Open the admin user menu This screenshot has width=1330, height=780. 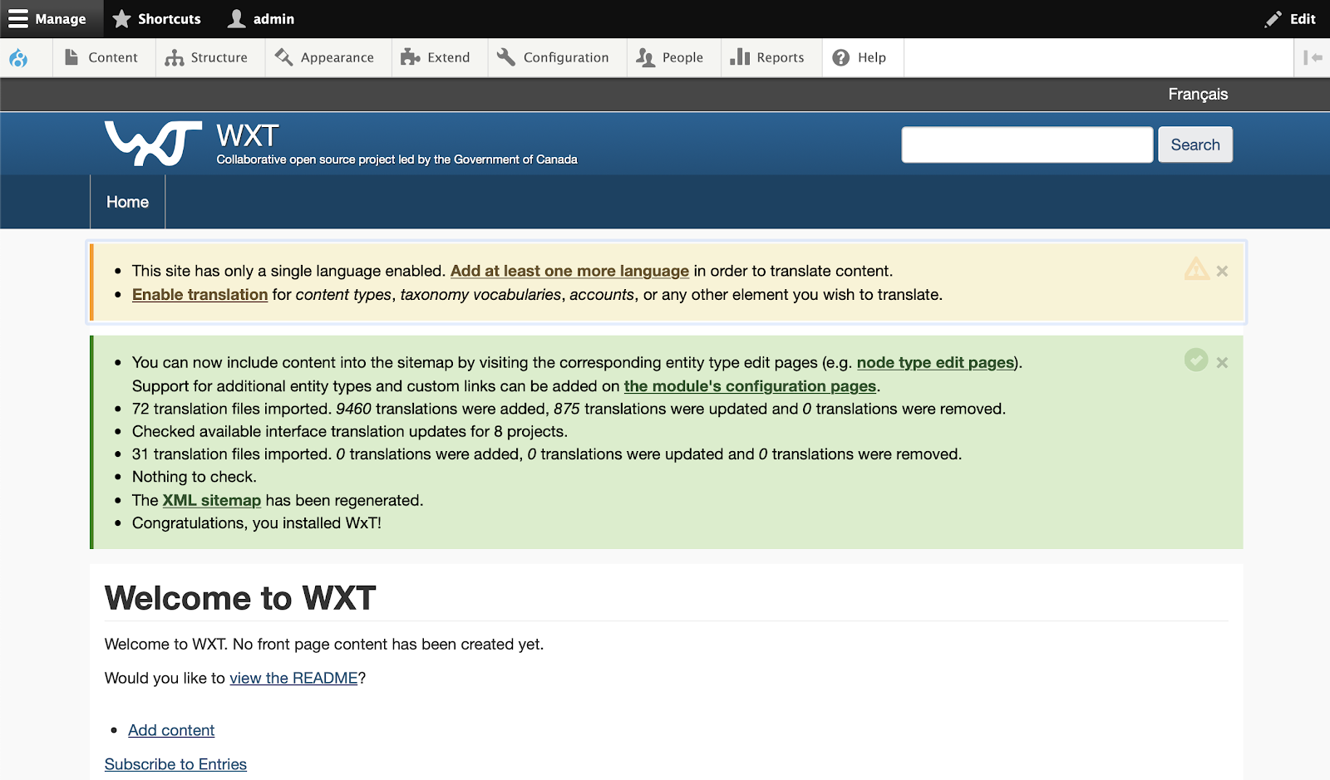261,18
